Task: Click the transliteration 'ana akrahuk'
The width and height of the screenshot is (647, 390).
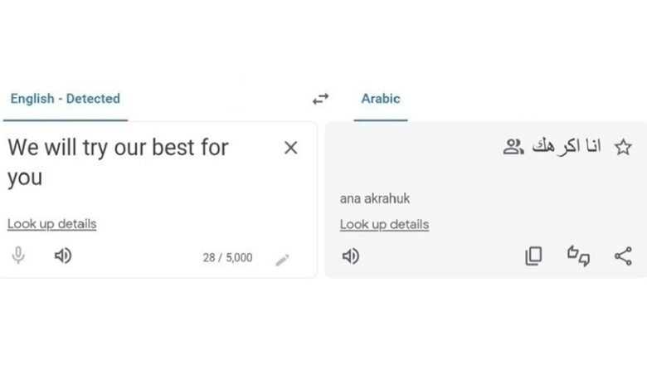Action: click(375, 199)
